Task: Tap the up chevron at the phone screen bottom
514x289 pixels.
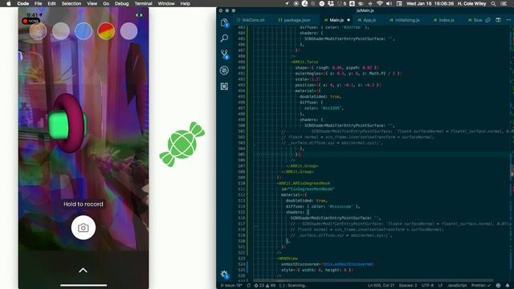Action: point(83,271)
